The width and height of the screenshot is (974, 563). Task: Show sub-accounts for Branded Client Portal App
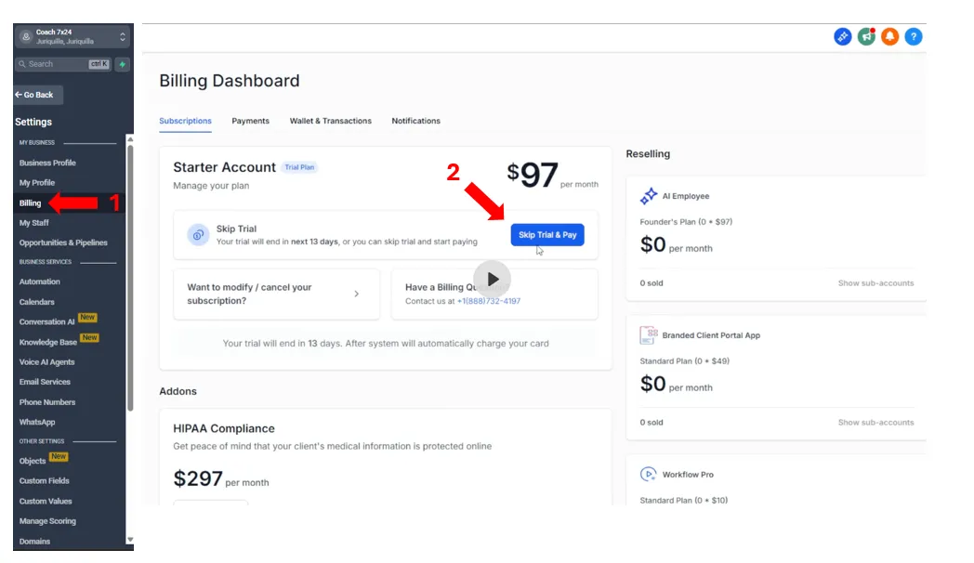coord(875,422)
